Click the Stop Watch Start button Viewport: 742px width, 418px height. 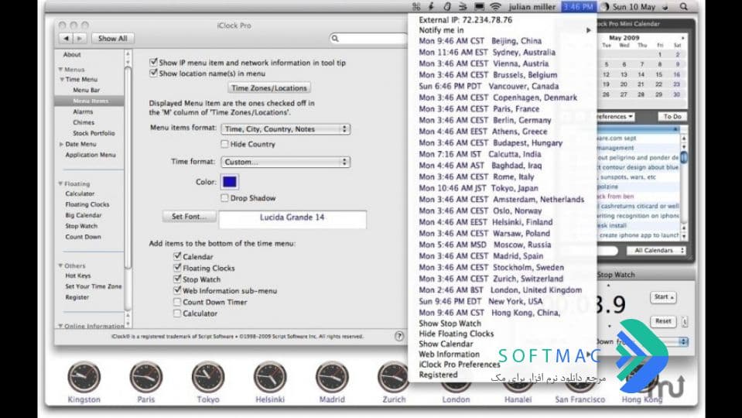(x=663, y=297)
